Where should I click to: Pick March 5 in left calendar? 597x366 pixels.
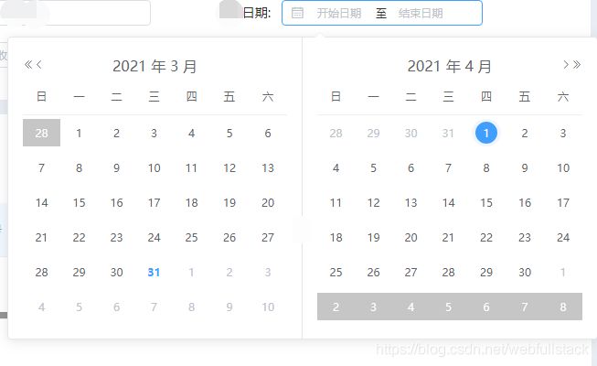point(229,133)
